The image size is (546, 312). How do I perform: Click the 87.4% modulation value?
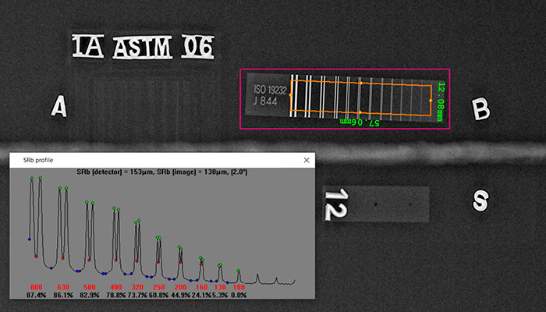point(36,295)
